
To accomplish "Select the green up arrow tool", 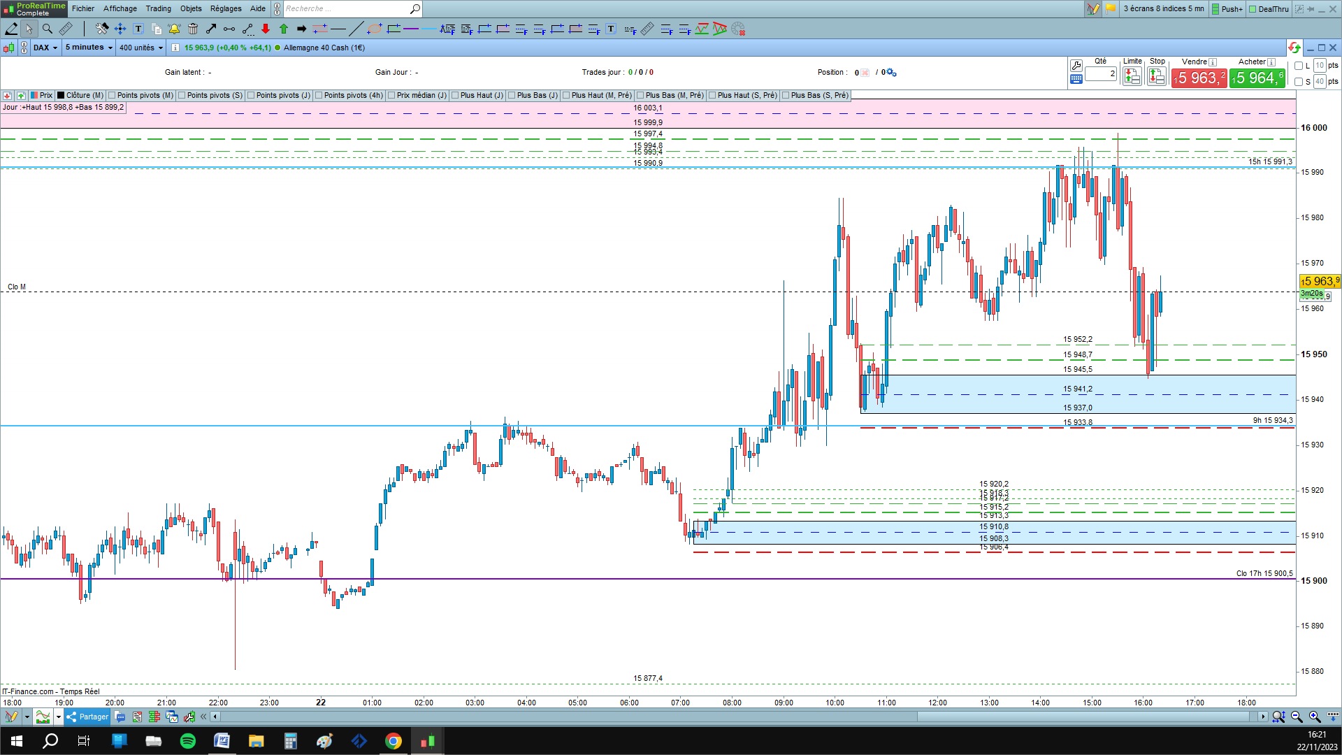I will coord(284,29).
